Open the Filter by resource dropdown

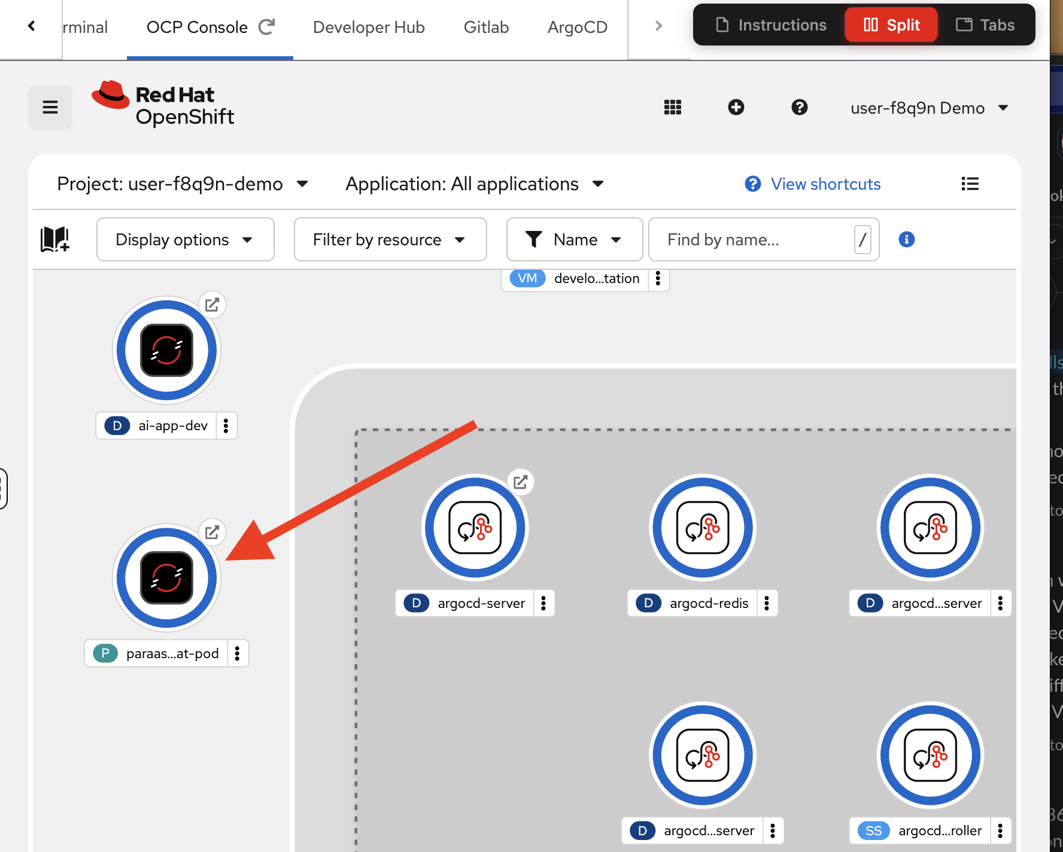click(390, 239)
